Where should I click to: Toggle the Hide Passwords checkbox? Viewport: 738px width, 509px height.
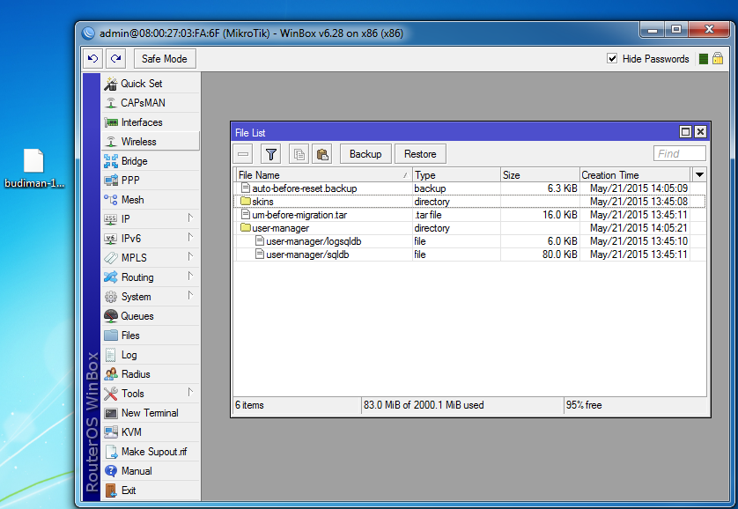pyautogui.click(x=612, y=58)
